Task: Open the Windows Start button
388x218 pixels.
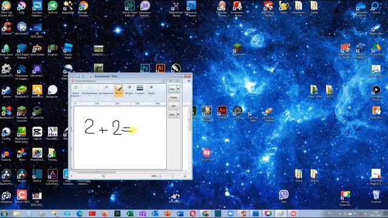Action: (4, 214)
